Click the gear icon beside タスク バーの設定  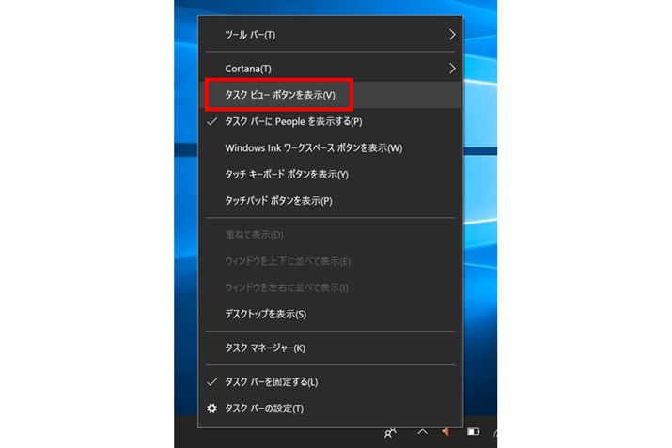211,409
